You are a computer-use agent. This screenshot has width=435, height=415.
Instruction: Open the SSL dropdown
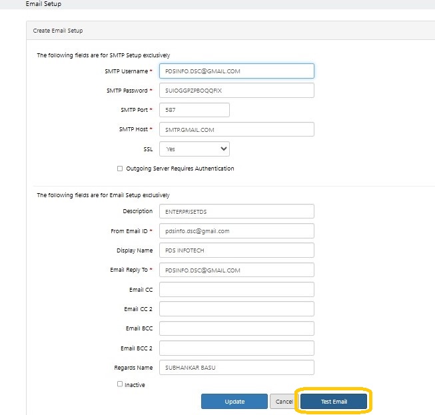[194, 149]
